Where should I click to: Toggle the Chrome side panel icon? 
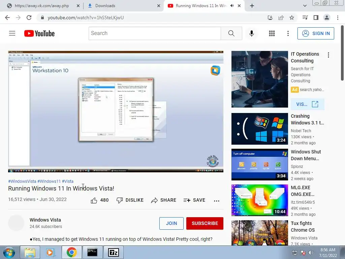click(x=316, y=18)
